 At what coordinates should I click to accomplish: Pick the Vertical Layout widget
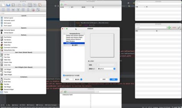[x=8, y=18]
